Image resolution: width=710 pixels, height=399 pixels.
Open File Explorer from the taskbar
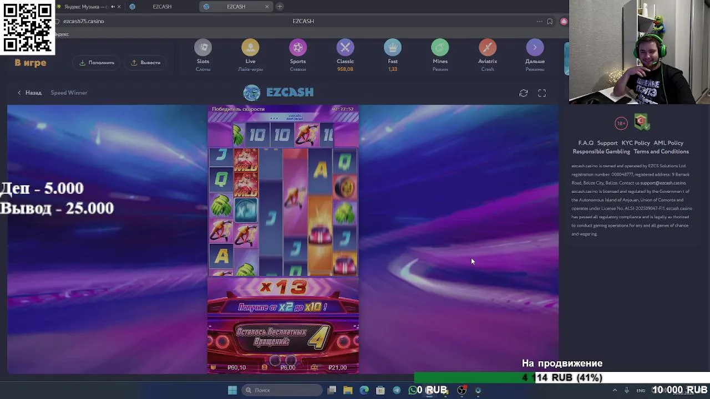[x=348, y=390]
